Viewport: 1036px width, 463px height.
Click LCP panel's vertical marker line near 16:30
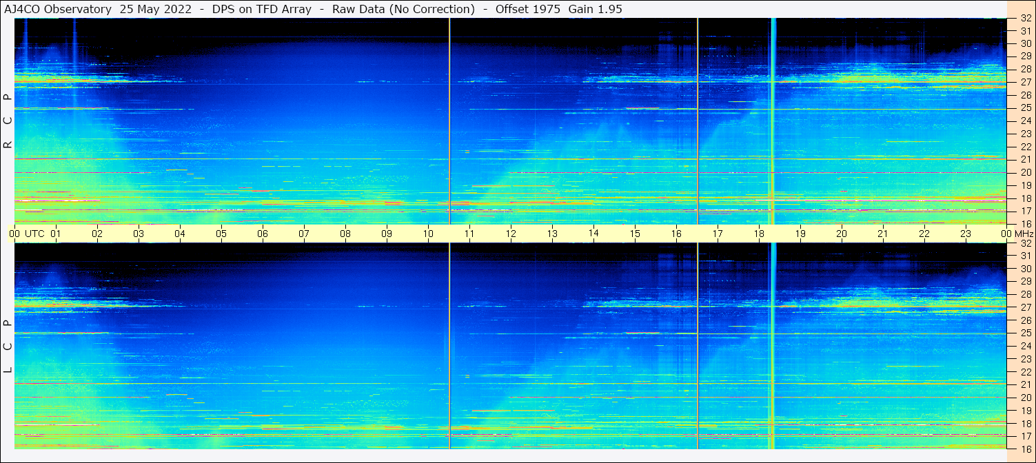click(x=698, y=346)
